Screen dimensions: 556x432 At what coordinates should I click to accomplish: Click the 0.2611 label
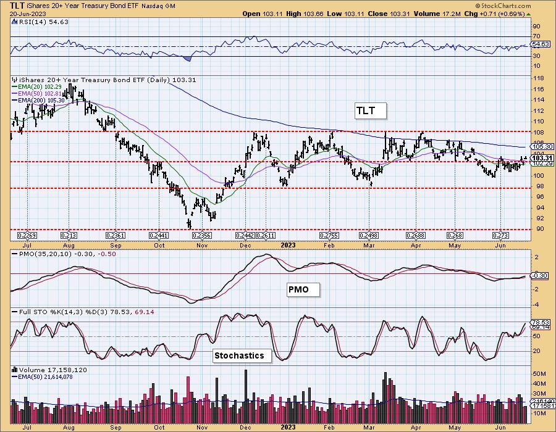[266, 236]
